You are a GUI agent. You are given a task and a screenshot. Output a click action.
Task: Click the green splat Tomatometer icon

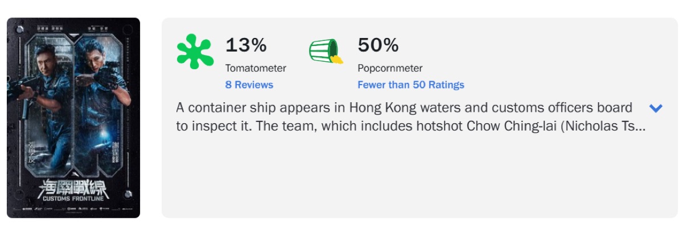[x=195, y=52]
